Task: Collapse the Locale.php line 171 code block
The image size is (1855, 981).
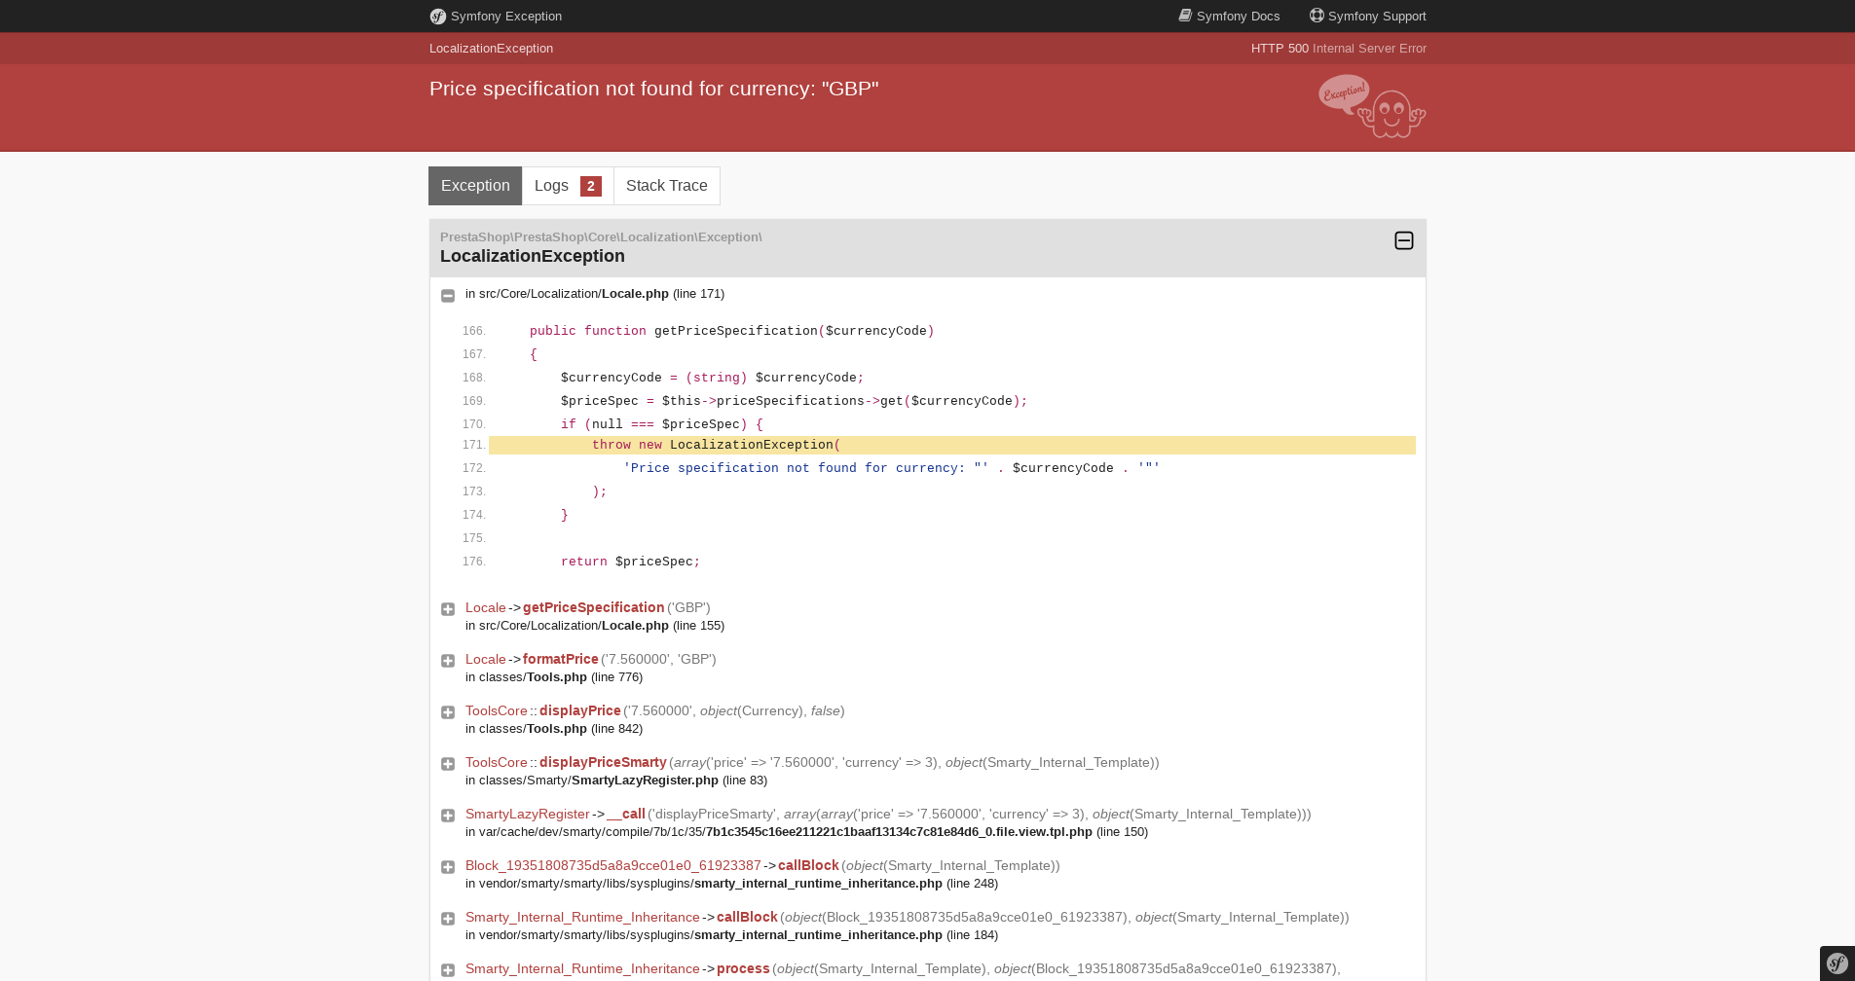Action: click(448, 296)
